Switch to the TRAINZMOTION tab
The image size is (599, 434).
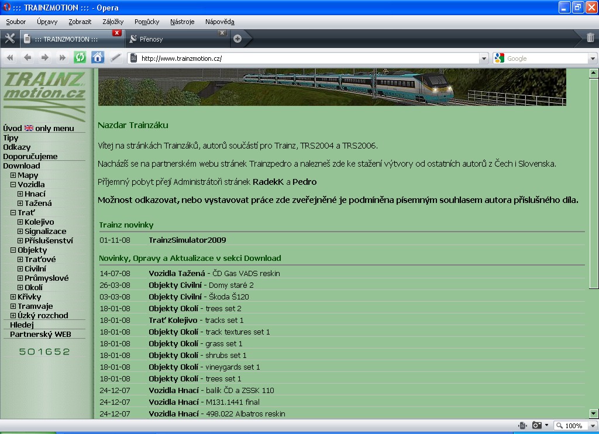71,39
